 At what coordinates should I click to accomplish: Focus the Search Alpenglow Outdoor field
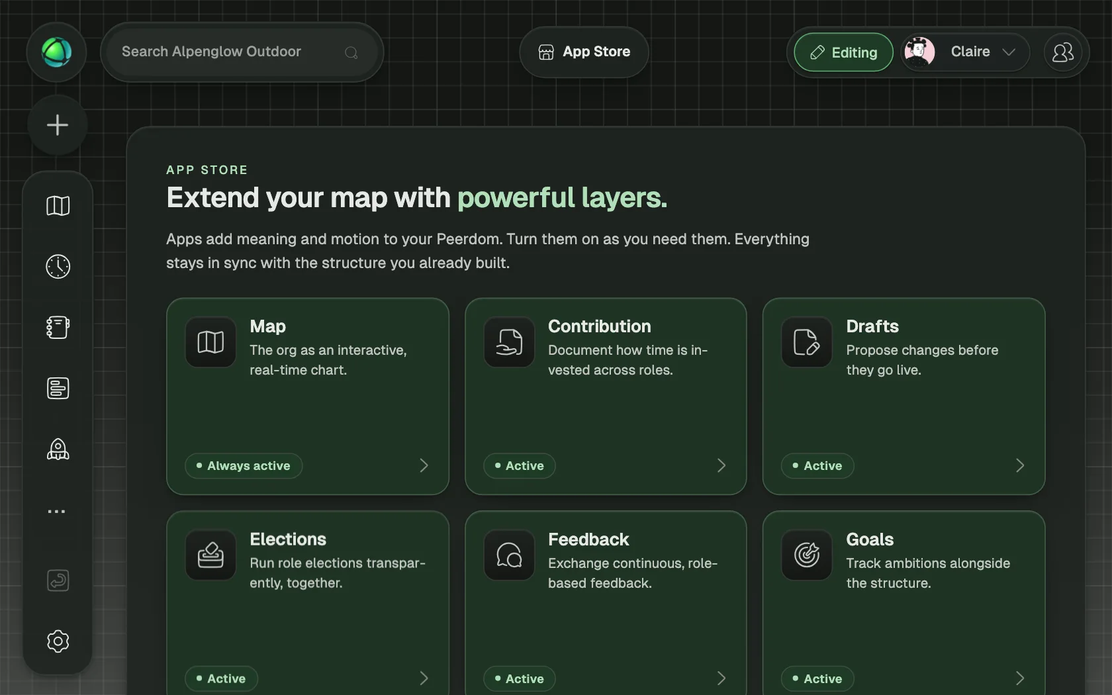point(242,52)
